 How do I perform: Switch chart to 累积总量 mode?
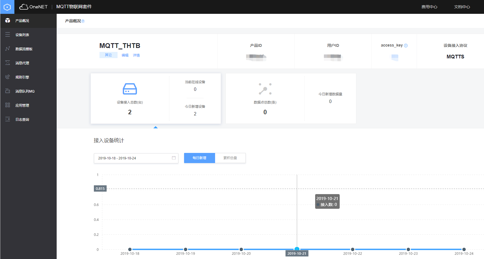[x=230, y=158]
